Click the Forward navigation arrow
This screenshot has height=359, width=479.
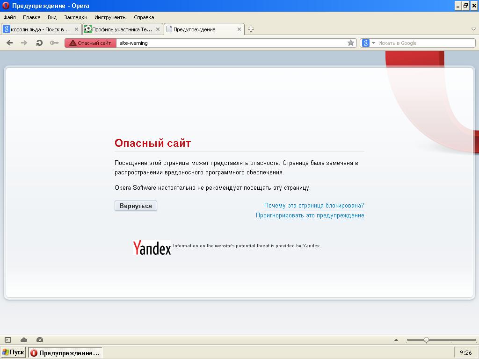point(24,43)
